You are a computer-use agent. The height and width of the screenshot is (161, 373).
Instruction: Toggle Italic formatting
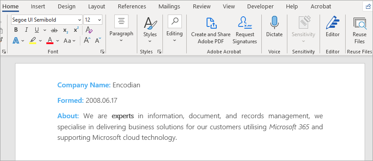click(x=26, y=30)
